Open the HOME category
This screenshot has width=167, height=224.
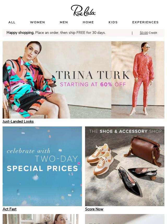coord(88,22)
